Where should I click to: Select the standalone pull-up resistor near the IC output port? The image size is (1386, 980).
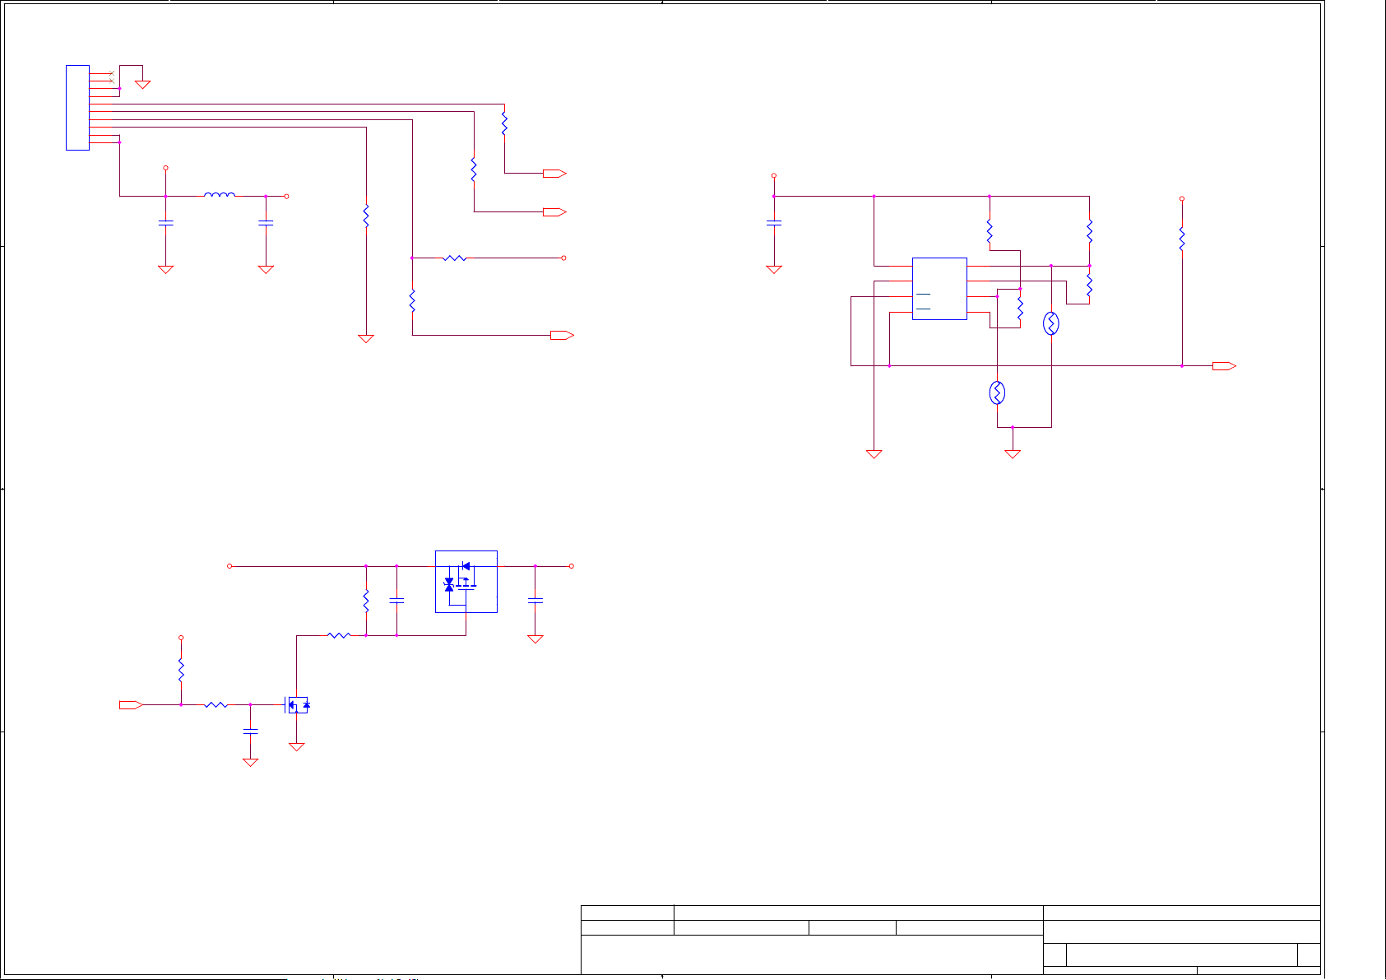(x=1182, y=239)
